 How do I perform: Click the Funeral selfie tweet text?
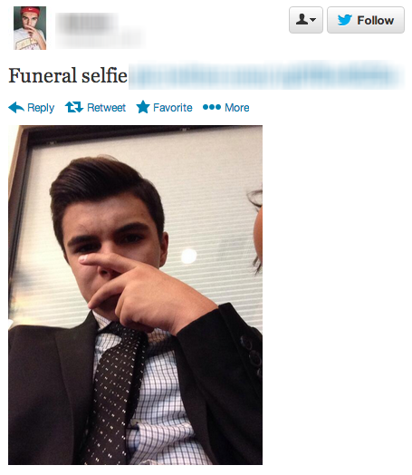point(68,75)
